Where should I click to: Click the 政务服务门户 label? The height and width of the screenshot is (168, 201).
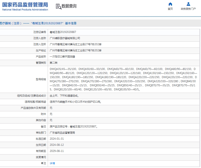click(188, 9)
